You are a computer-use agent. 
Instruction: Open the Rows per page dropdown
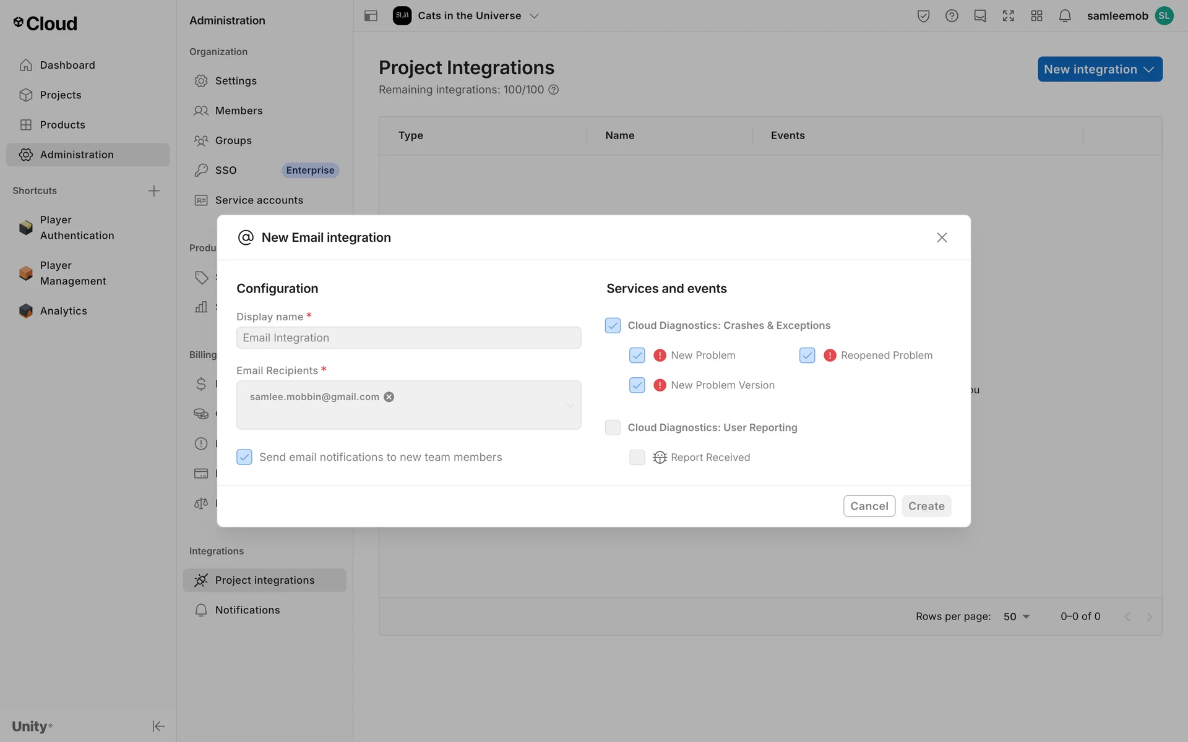1017,616
